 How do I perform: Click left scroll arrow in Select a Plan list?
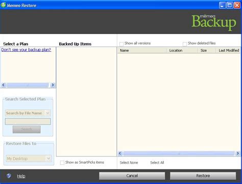pyautogui.click(x=3, y=85)
